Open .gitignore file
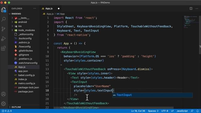201x113 pixels. point(24,55)
